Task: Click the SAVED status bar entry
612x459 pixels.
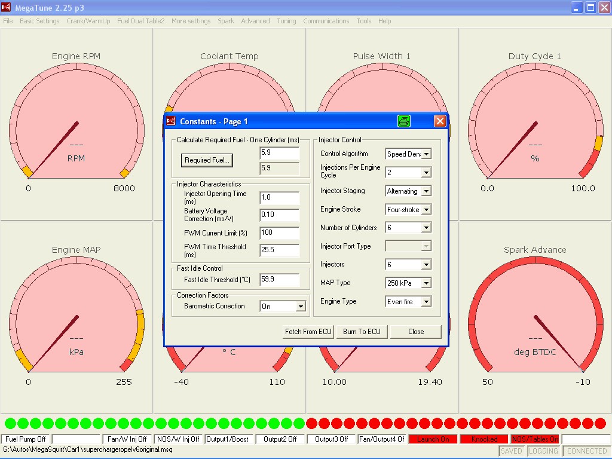Action: point(512,451)
